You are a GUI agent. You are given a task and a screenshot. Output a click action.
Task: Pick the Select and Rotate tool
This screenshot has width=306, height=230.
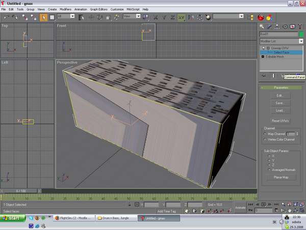pyautogui.click(x=99, y=16)
